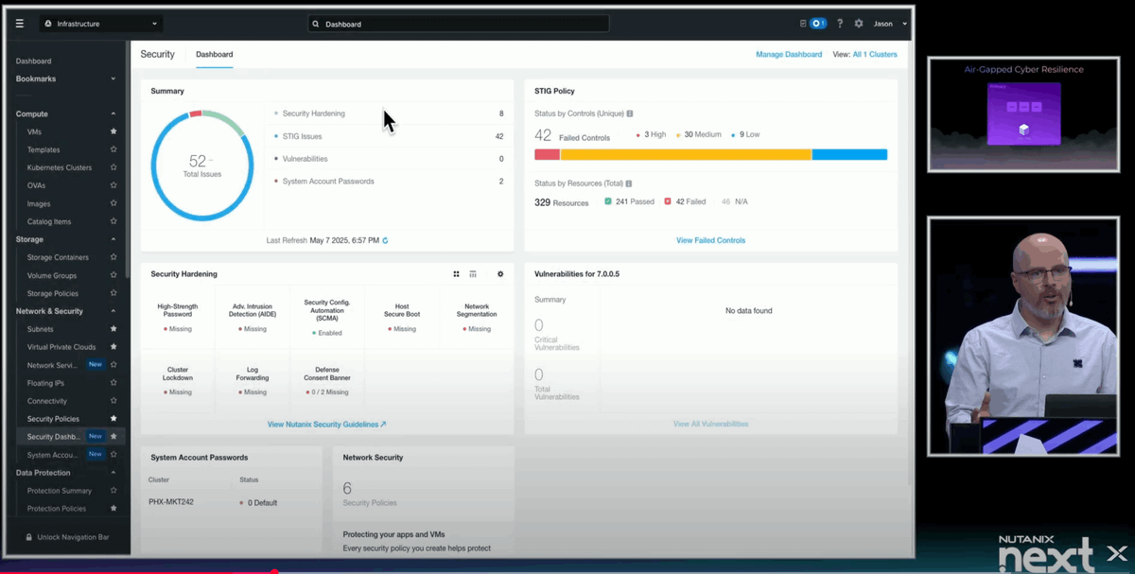
Task: Click the View All Vulnerabilities link
Action: tap(710, 424)
